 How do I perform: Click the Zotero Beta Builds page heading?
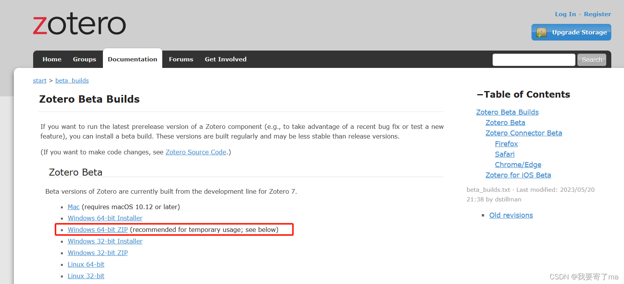click(x=89, y=99)
